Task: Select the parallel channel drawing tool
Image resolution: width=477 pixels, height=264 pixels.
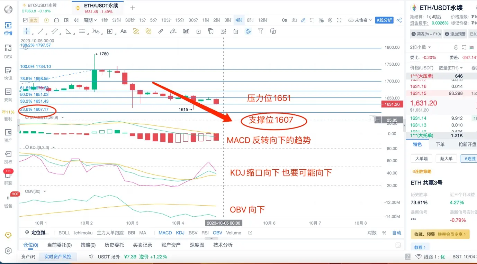Action: 54,31
